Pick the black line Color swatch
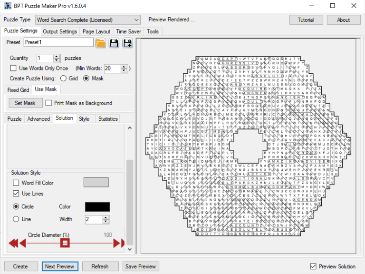Viewport: 365px width, 274px height. point(97,207)
